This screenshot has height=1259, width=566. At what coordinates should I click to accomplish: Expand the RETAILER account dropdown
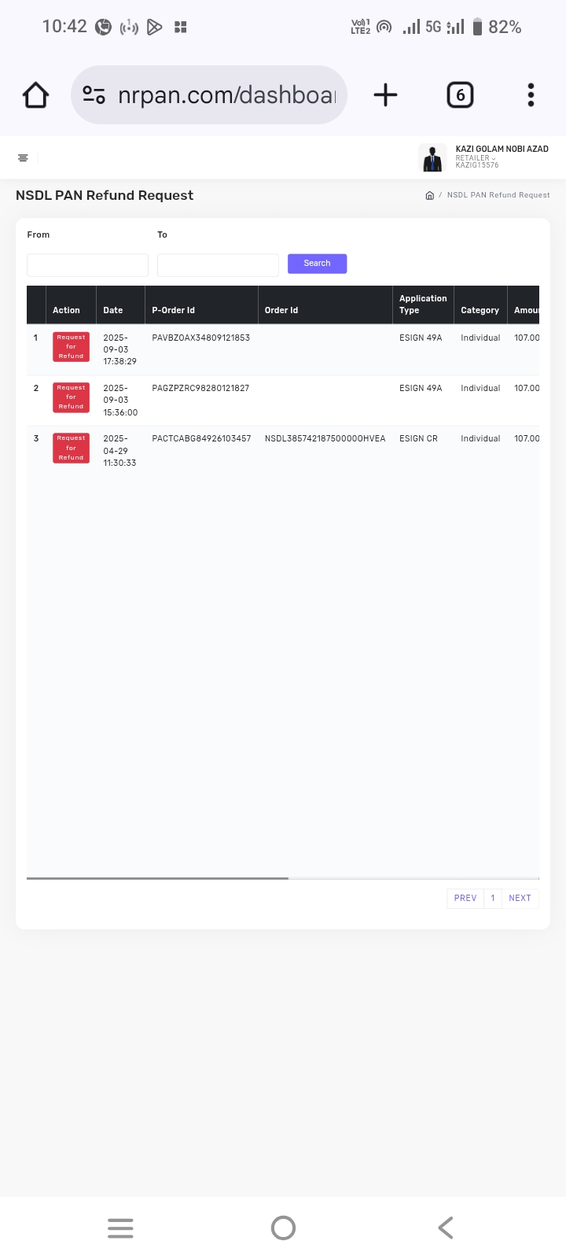(x=476, y=158)
